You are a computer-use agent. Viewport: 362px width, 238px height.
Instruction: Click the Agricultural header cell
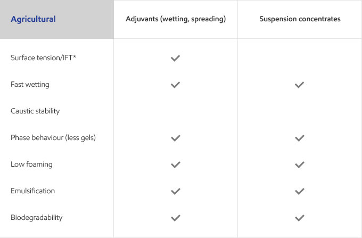pos(56,19)
